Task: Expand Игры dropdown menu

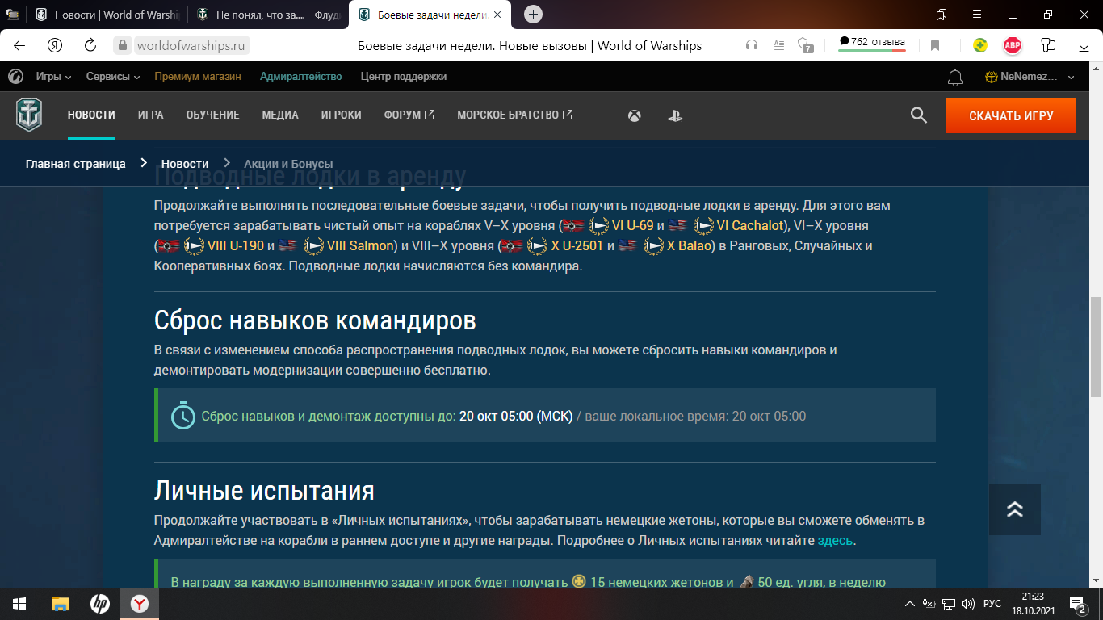Action: coord(53,77)
